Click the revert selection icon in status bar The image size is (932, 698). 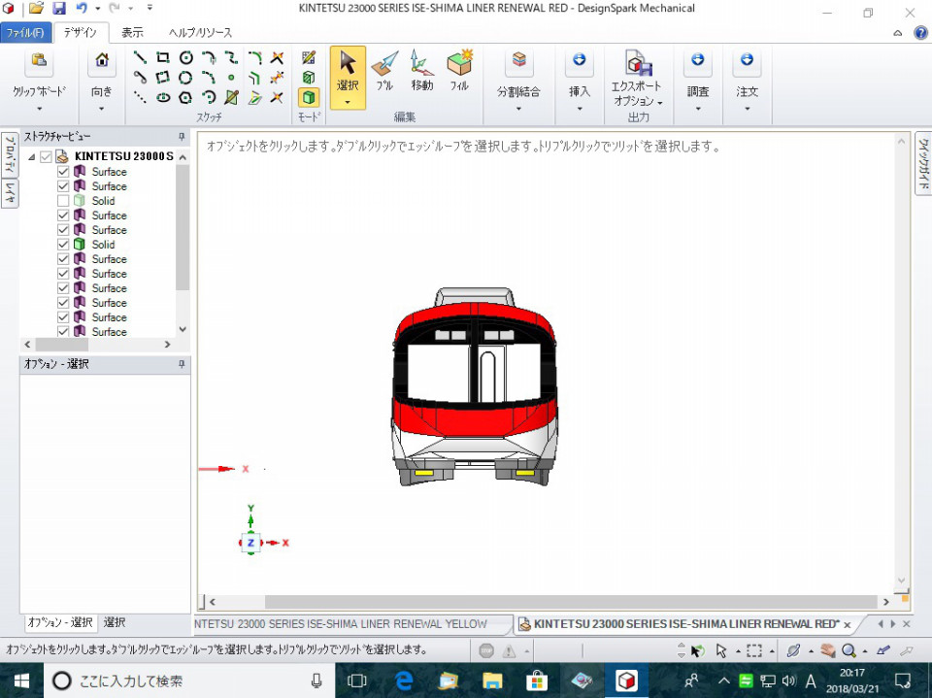[697, 650]
